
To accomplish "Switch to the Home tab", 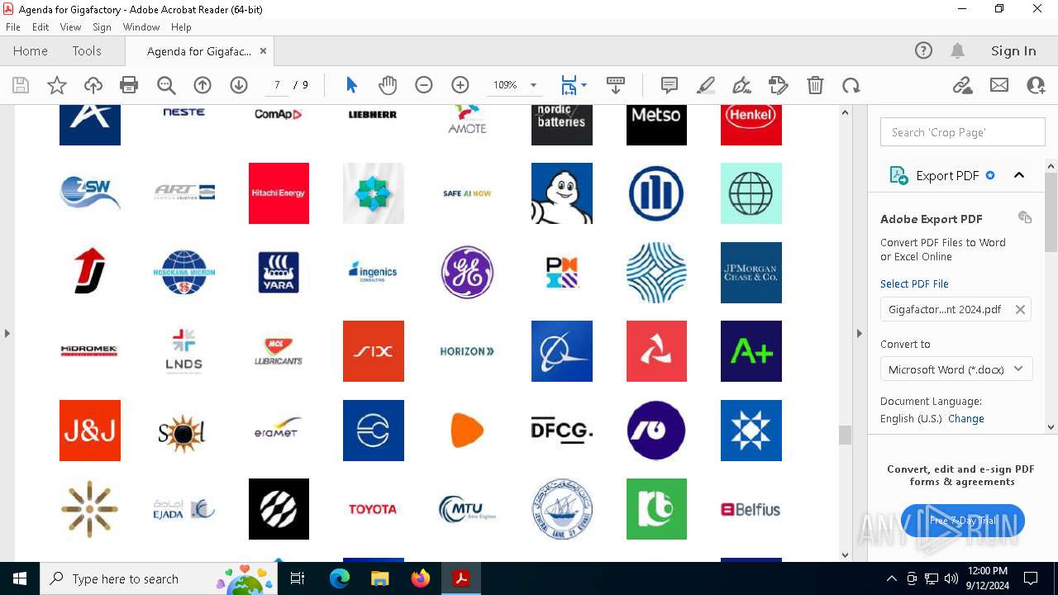I will pos(31,50).
